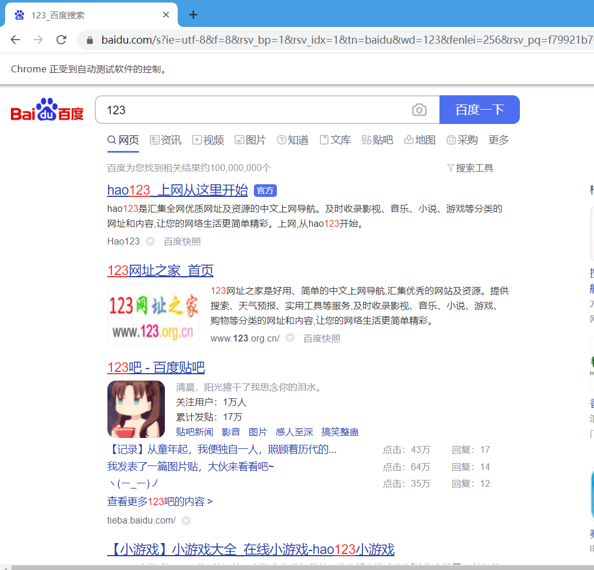The width and height of the screenshot is (594, 570).
Task: Open 影音 tieba category link
Action: tap(231, 432)
